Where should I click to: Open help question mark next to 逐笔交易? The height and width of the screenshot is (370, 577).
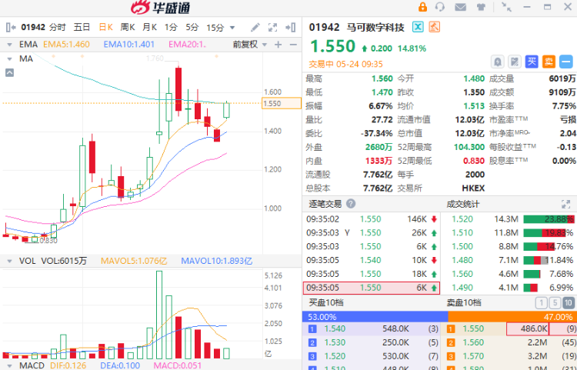(x=351, y=204)
